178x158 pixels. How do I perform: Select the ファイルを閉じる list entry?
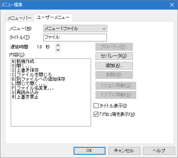(x=51, y=75)
